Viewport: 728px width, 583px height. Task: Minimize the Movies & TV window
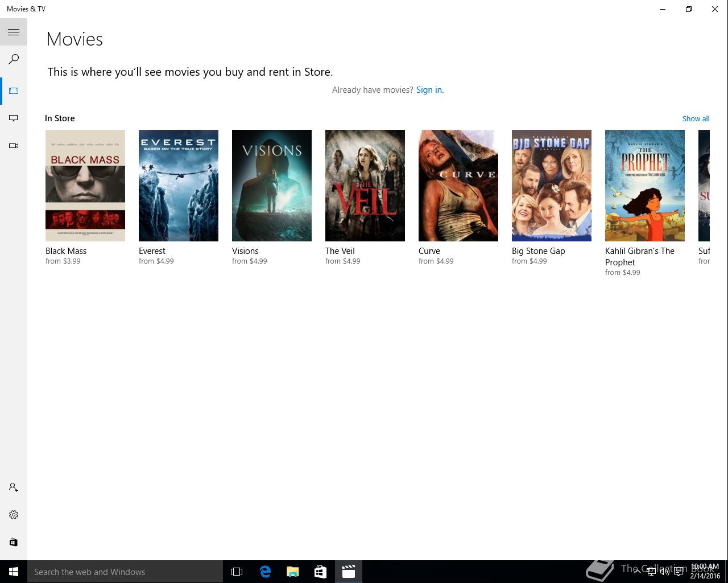click(663, 9)
